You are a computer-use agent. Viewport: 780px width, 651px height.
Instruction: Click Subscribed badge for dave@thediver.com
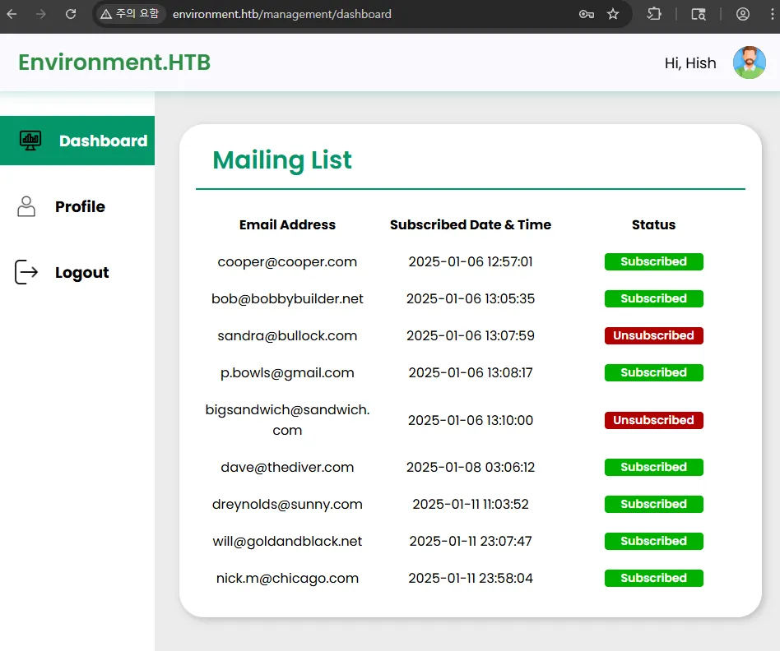pyautogui.click(x=653, y=467)
